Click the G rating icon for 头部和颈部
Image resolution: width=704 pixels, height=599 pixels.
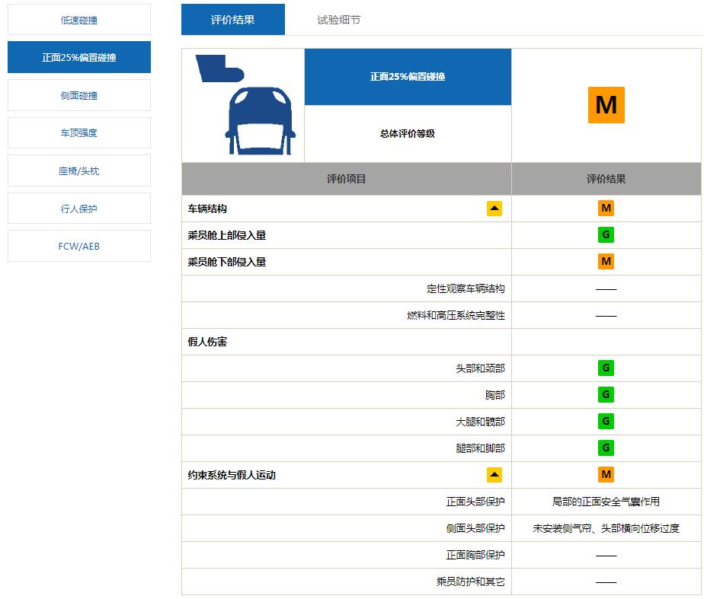pyautogui.click(x=606, y=368)
